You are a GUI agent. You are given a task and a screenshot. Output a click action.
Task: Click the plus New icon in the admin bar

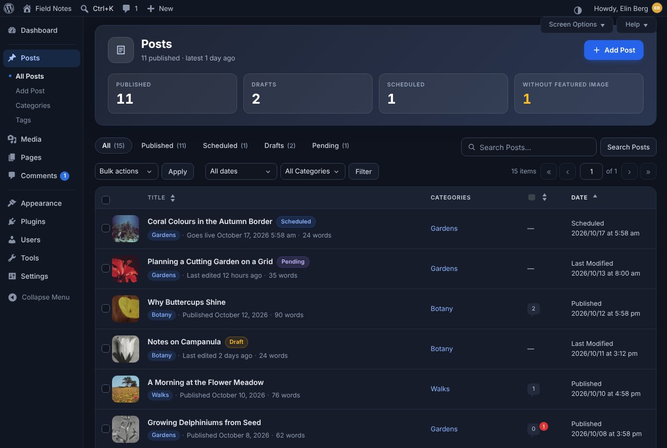click(x=151, y=8)
